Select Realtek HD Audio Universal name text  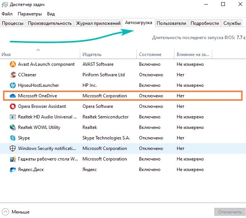tap(47, 117)
